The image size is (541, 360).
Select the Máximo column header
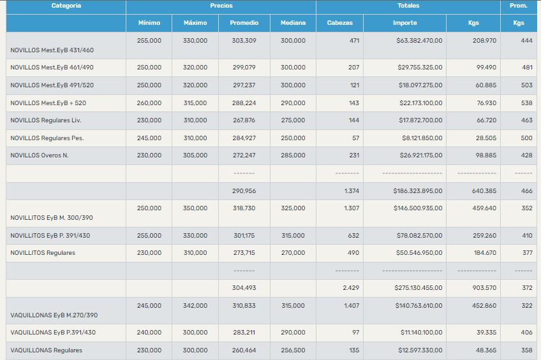(195, 23)
